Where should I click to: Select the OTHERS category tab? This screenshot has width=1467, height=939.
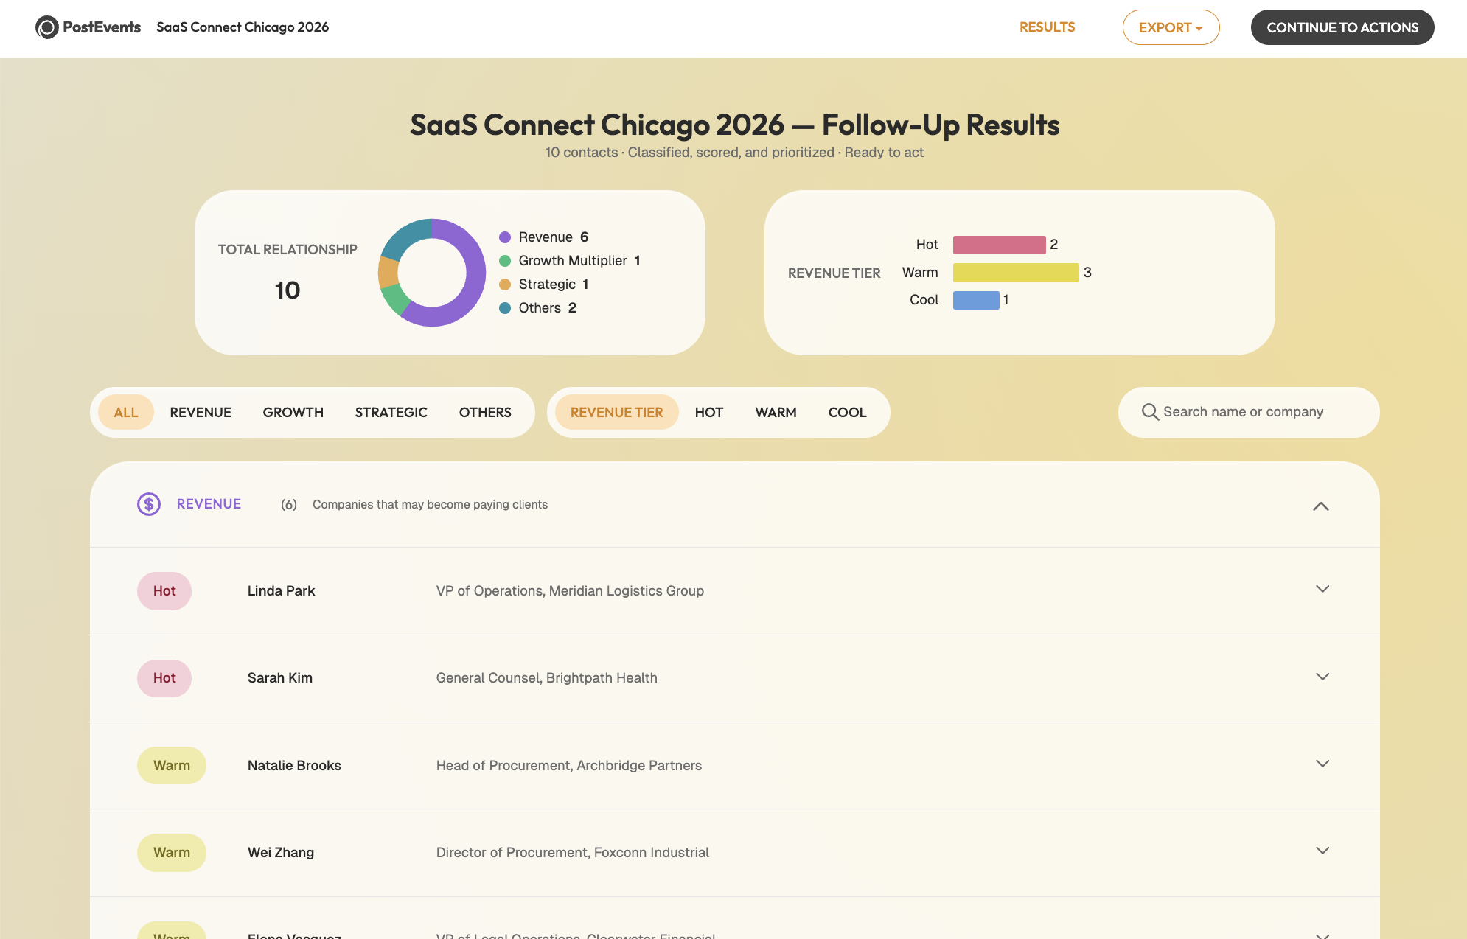pyautogui.click(x=484, y=413)
